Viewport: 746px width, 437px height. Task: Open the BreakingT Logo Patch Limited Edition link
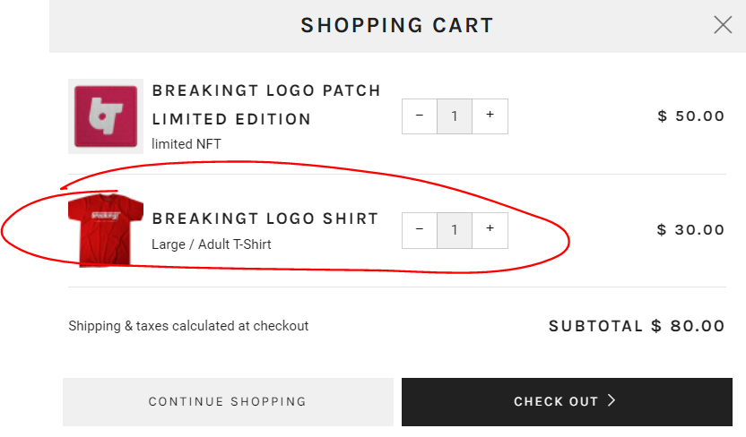point(266,105)
